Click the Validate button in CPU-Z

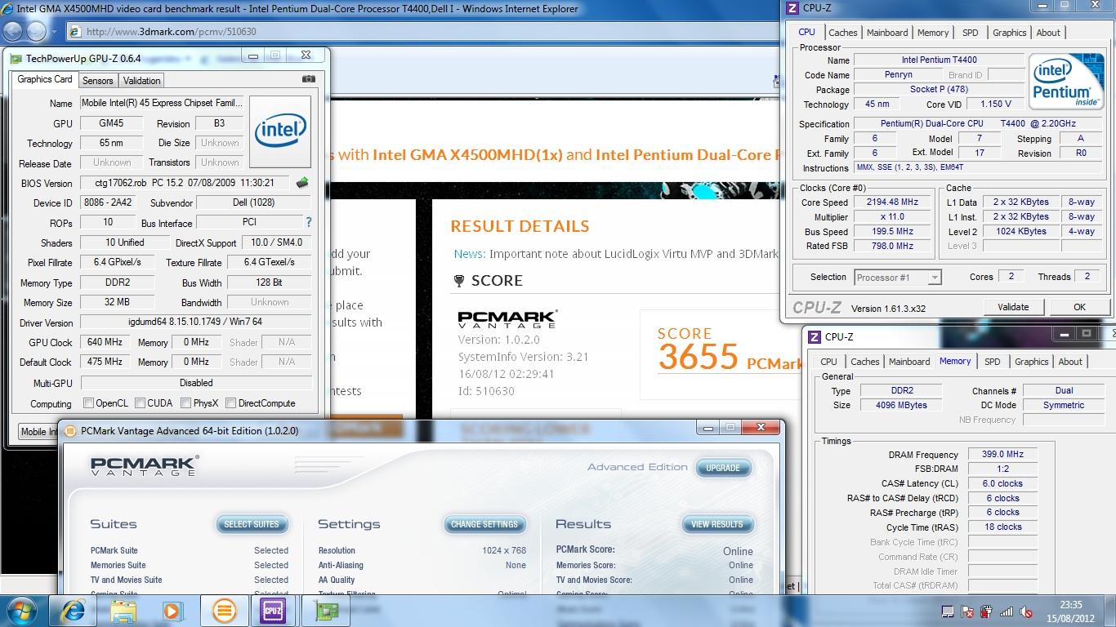(1013, 307)
